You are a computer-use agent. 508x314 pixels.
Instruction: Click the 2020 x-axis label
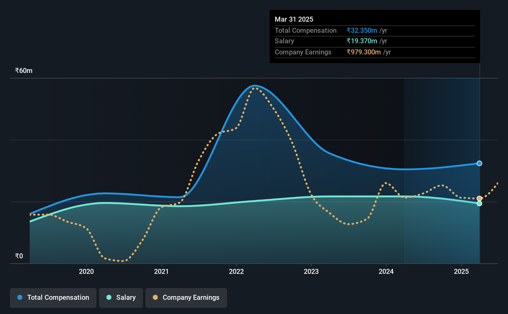pos(86,271)
